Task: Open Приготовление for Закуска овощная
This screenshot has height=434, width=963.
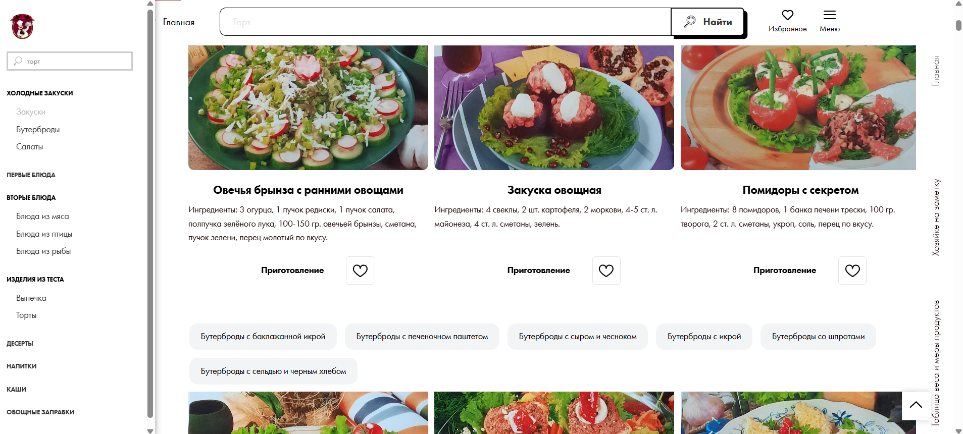Action: (x=538, y=270)
